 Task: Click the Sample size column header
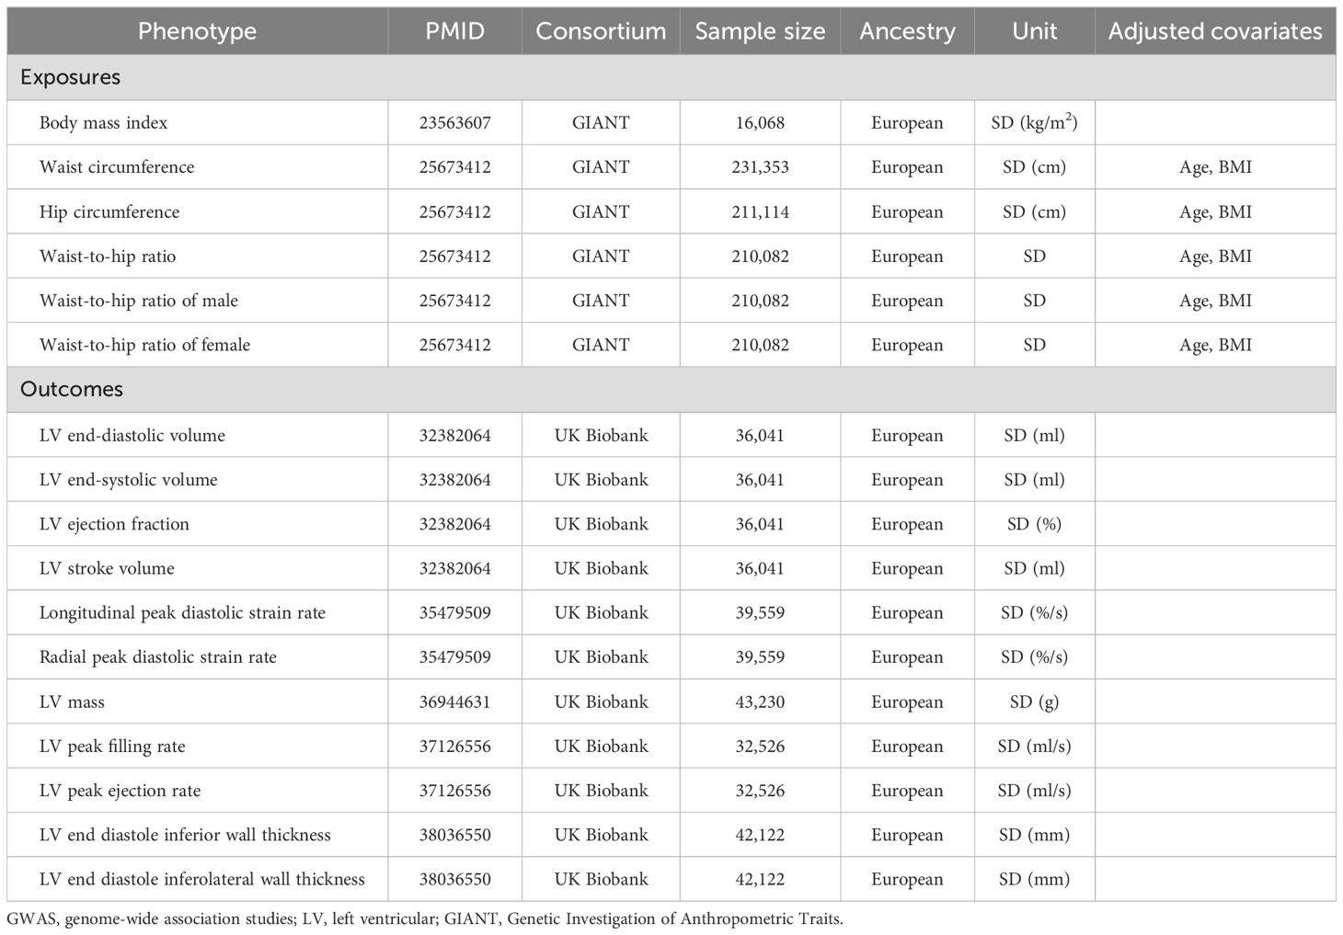tap(760, 31)
